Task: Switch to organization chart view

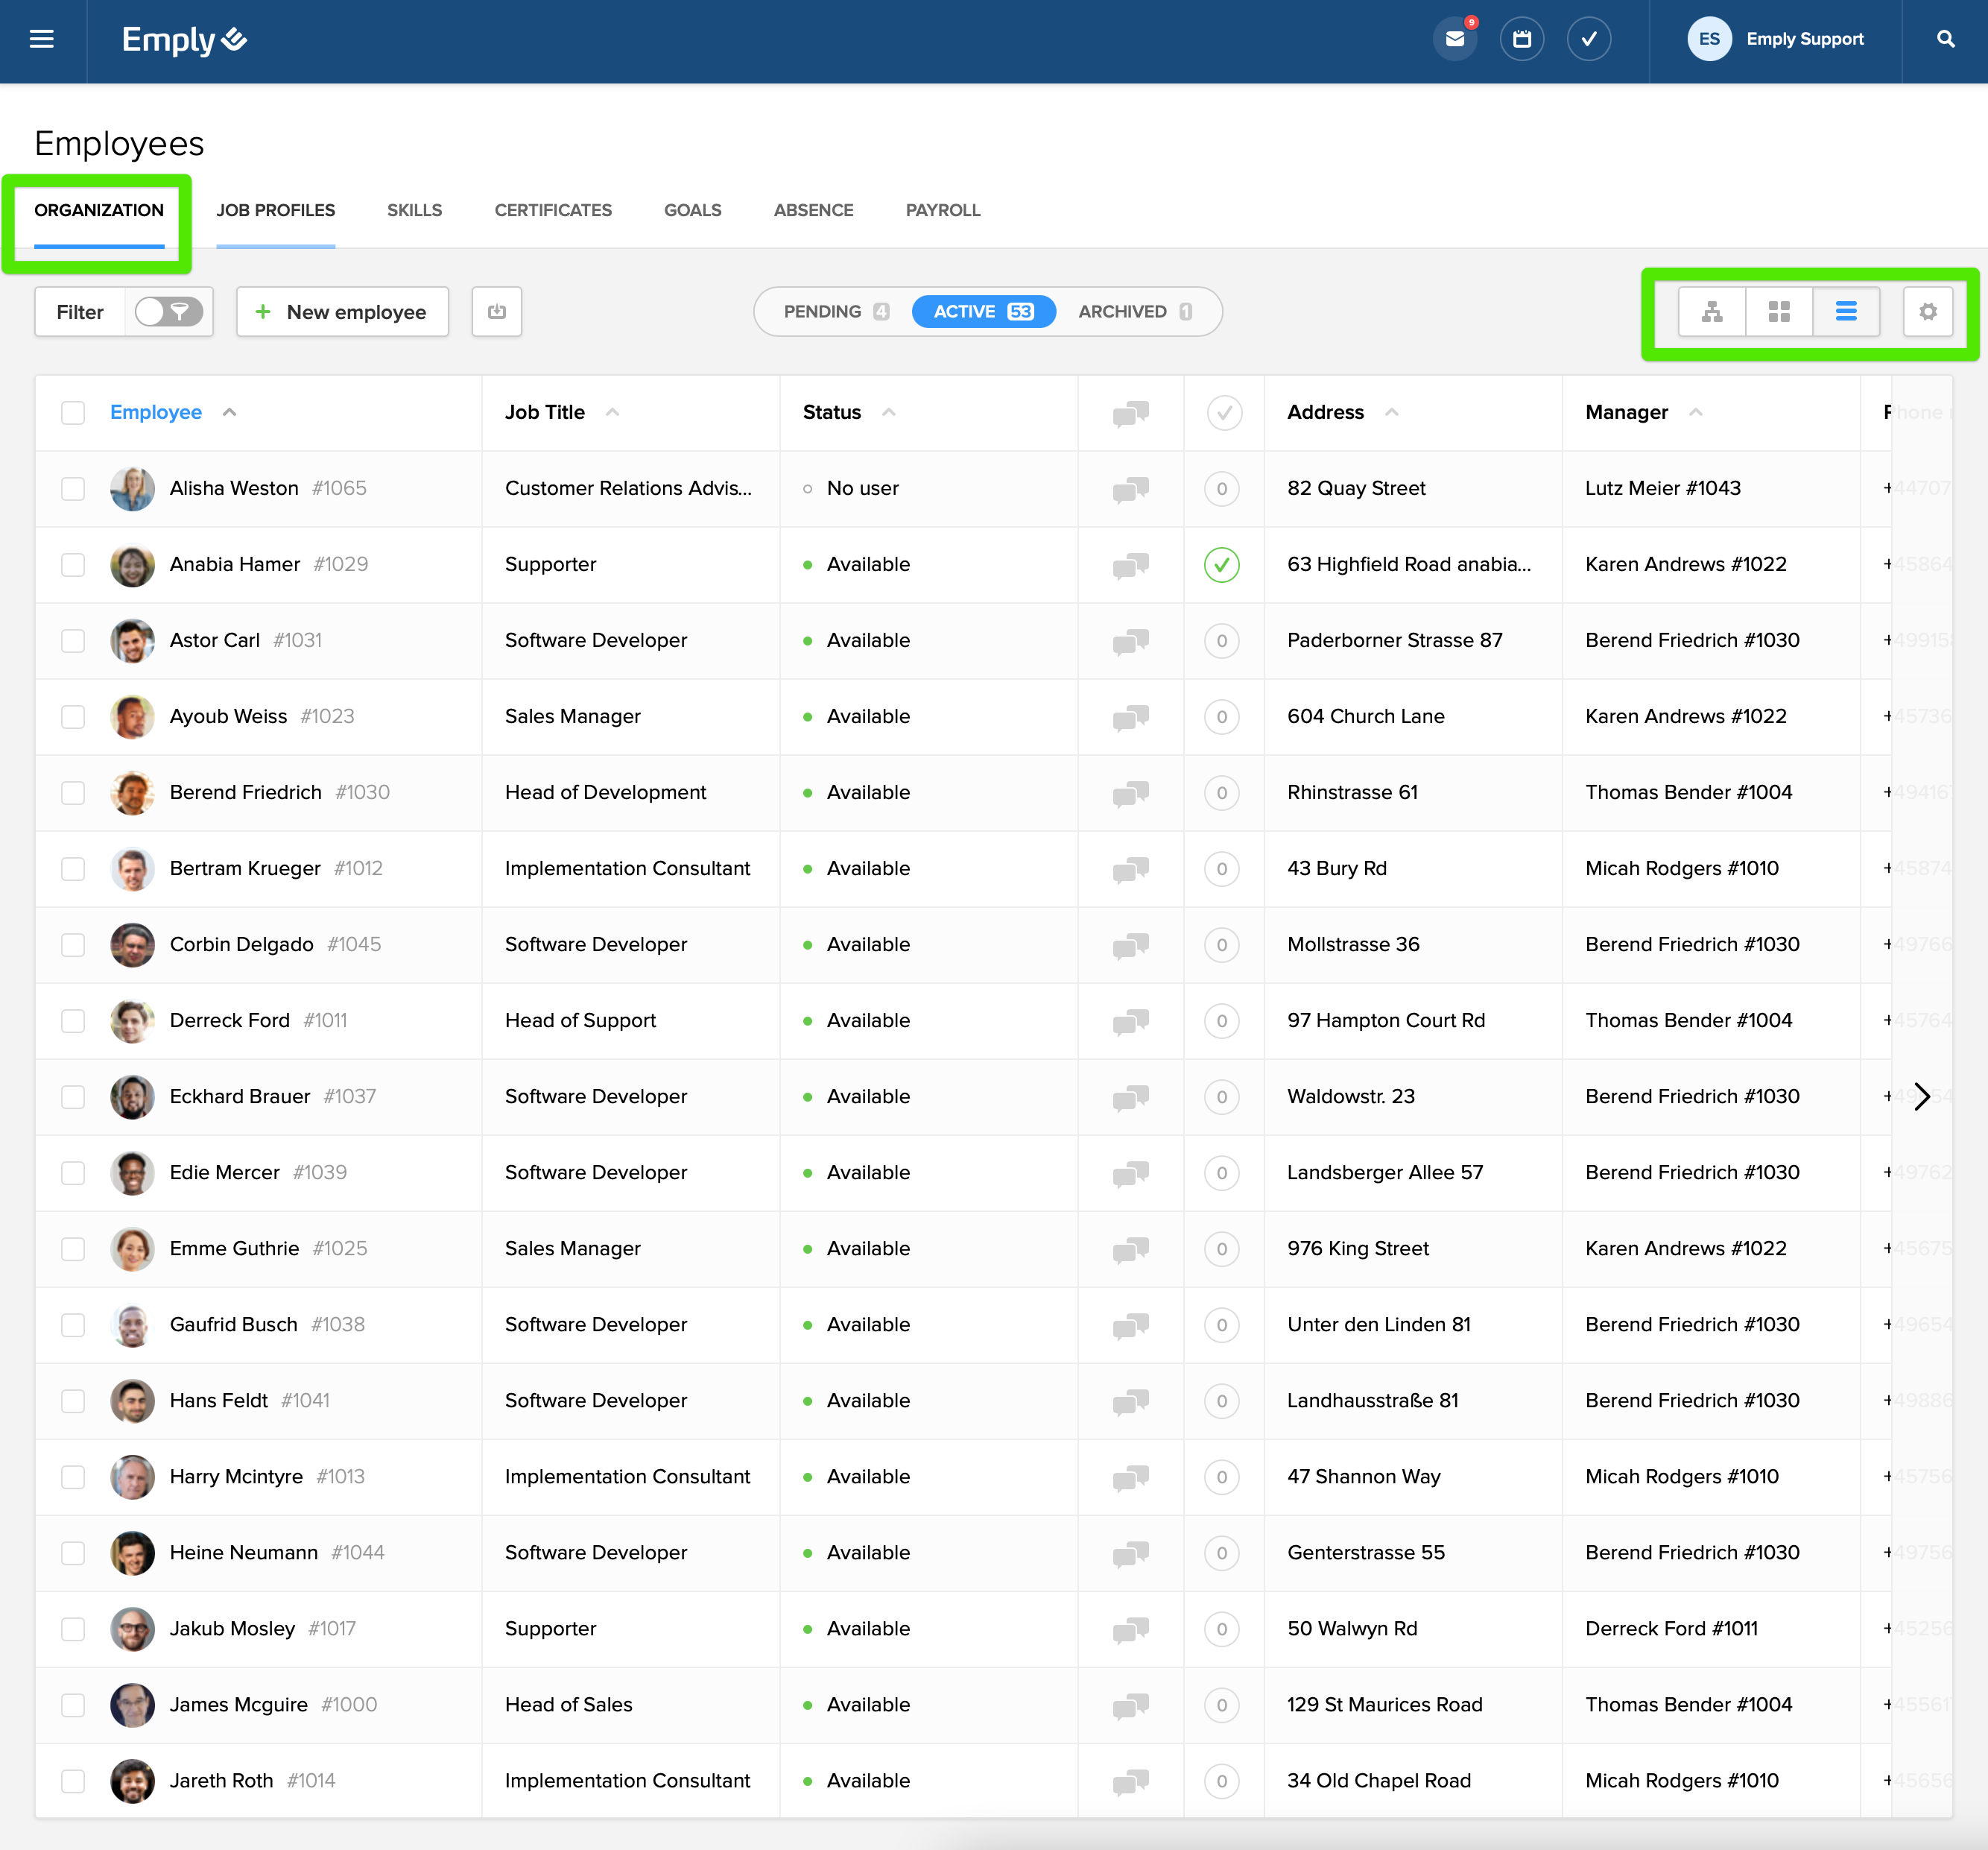Action: pos(1711,311)
